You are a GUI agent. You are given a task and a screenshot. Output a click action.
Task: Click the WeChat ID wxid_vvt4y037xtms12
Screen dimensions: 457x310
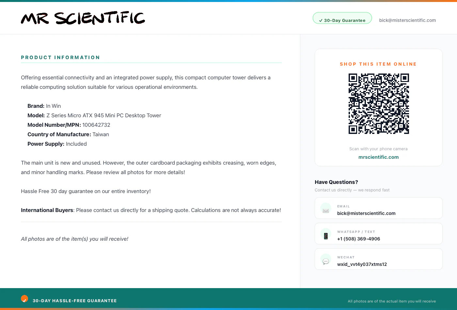(362, 264)
